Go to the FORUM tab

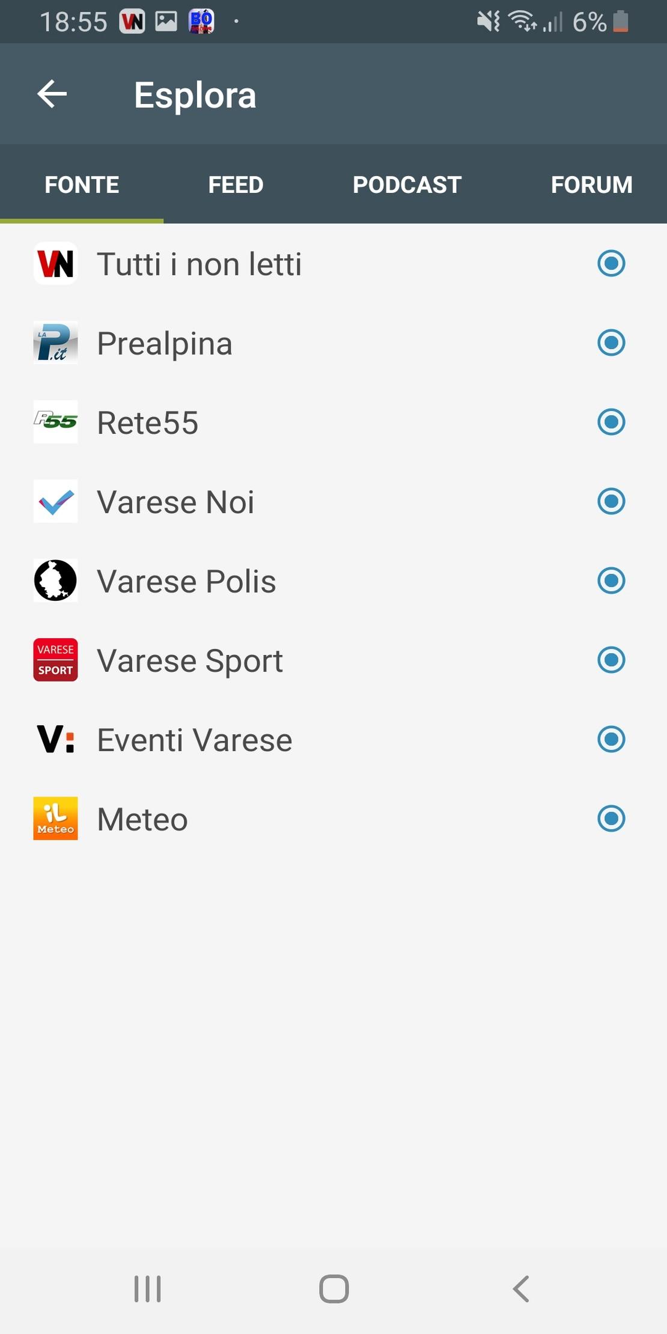click(x=591, y=184)
